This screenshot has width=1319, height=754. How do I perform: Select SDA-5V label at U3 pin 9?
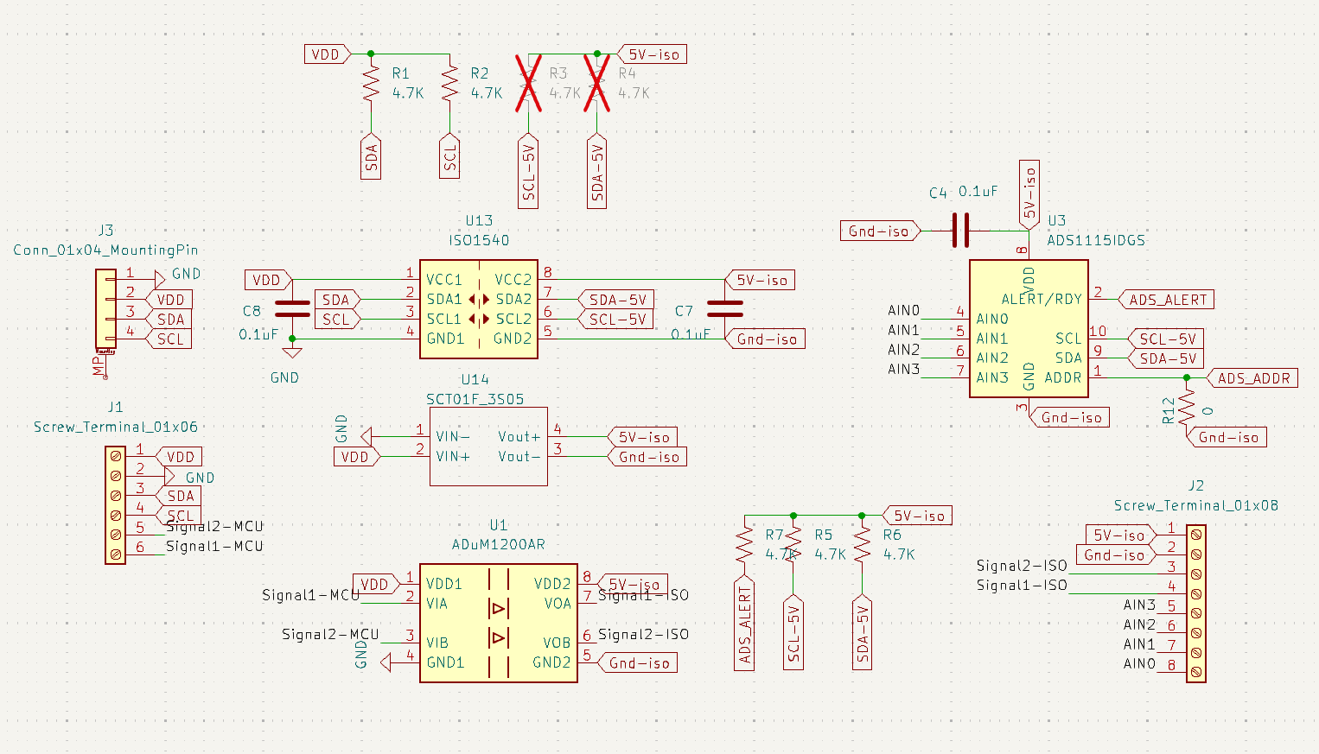click(x=1166, y=358)
